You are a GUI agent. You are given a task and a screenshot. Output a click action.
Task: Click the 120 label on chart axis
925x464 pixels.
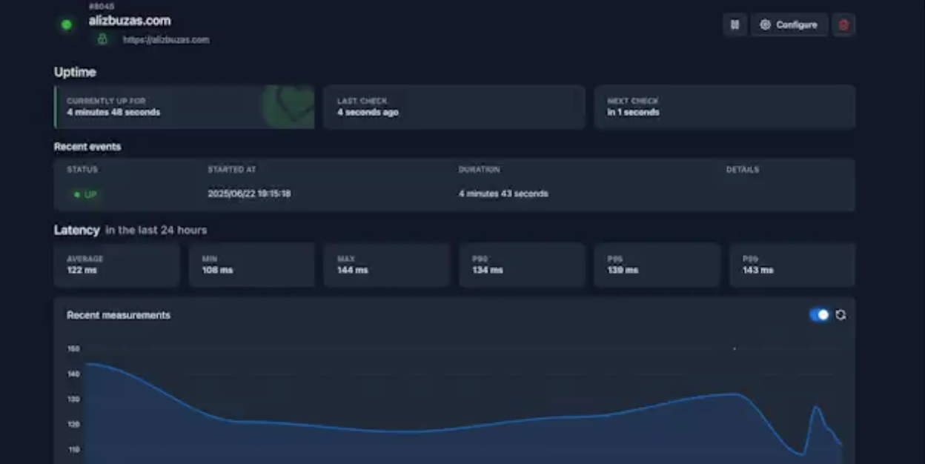(x=73, y=425)
